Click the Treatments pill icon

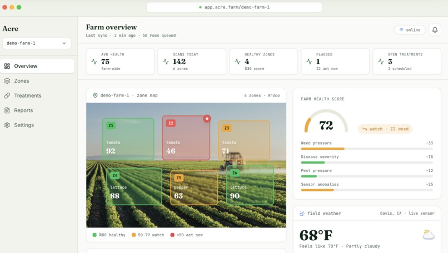(x=7, y=96)
